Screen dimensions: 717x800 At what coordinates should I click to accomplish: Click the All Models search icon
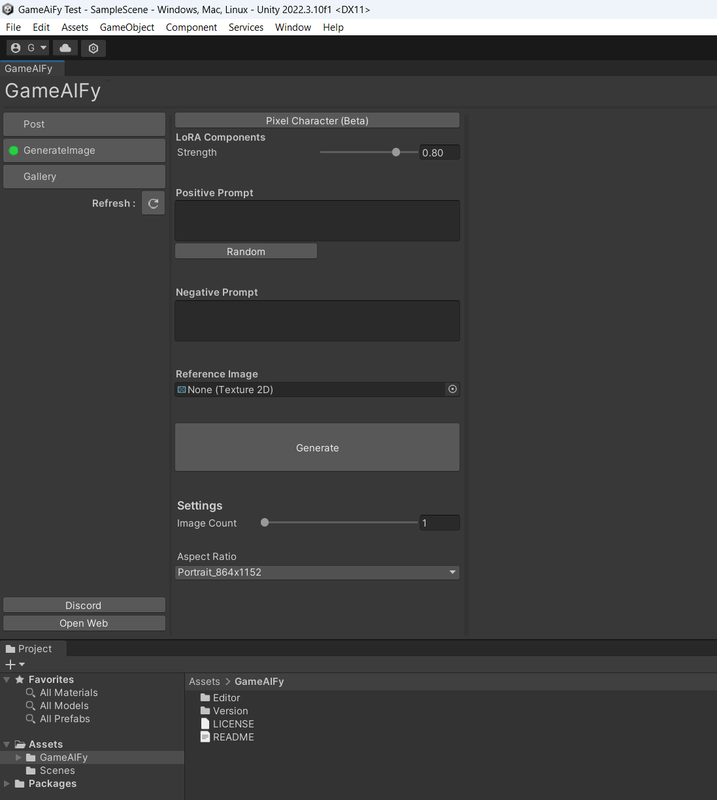(31, 706)
